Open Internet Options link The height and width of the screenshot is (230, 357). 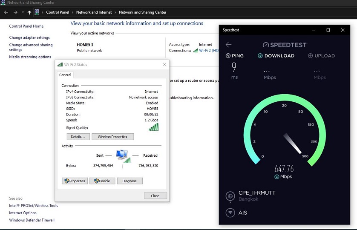23,213
